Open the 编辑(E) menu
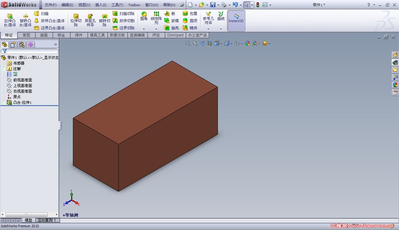The width and height of the screenshot is (399, 230). pyautogui.click(x=67, y=5)
